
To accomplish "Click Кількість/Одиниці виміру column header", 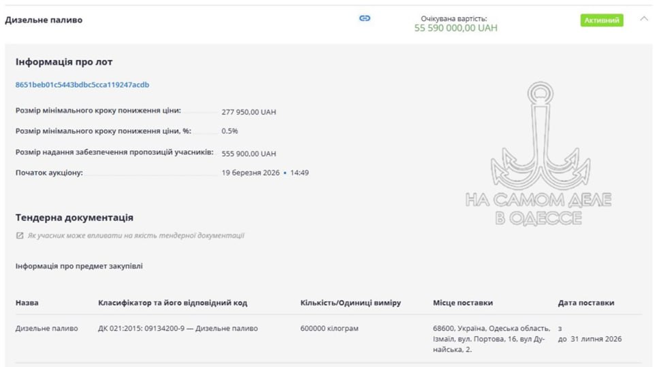I will click(351, 302).
